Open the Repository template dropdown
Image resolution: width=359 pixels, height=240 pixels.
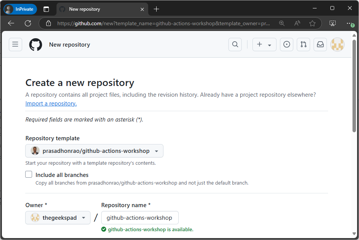(x=94, y=151)
